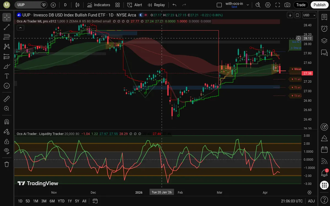Select the brush drawing tool
Image resolution: width=330 pixels, height=206 pixels.
click(7, 66)
